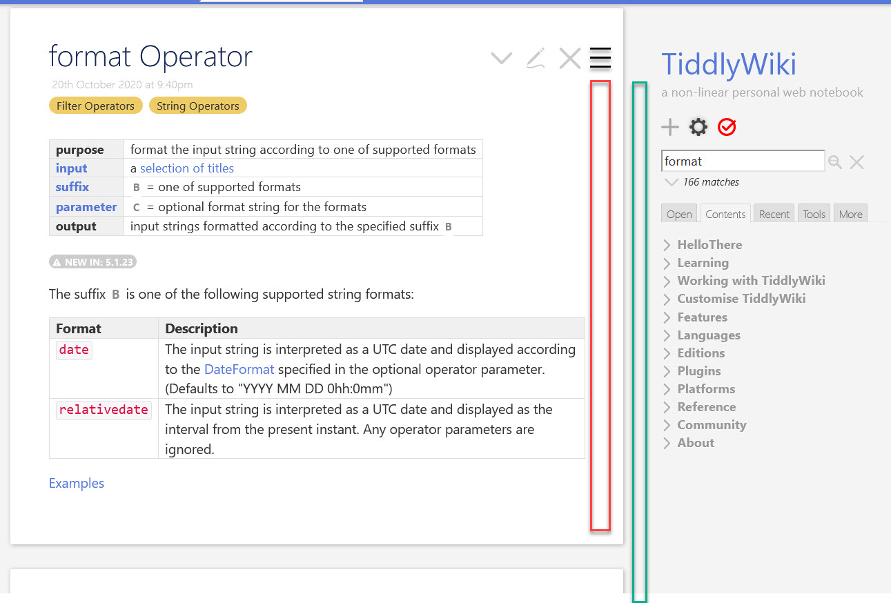Click the NEW IN: 5.1.23 badge
Viewport: 891px width, 603px height.
[92, 262]
